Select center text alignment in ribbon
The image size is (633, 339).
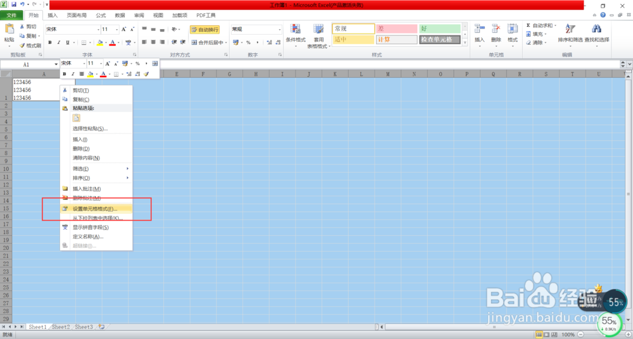(153, 42)
